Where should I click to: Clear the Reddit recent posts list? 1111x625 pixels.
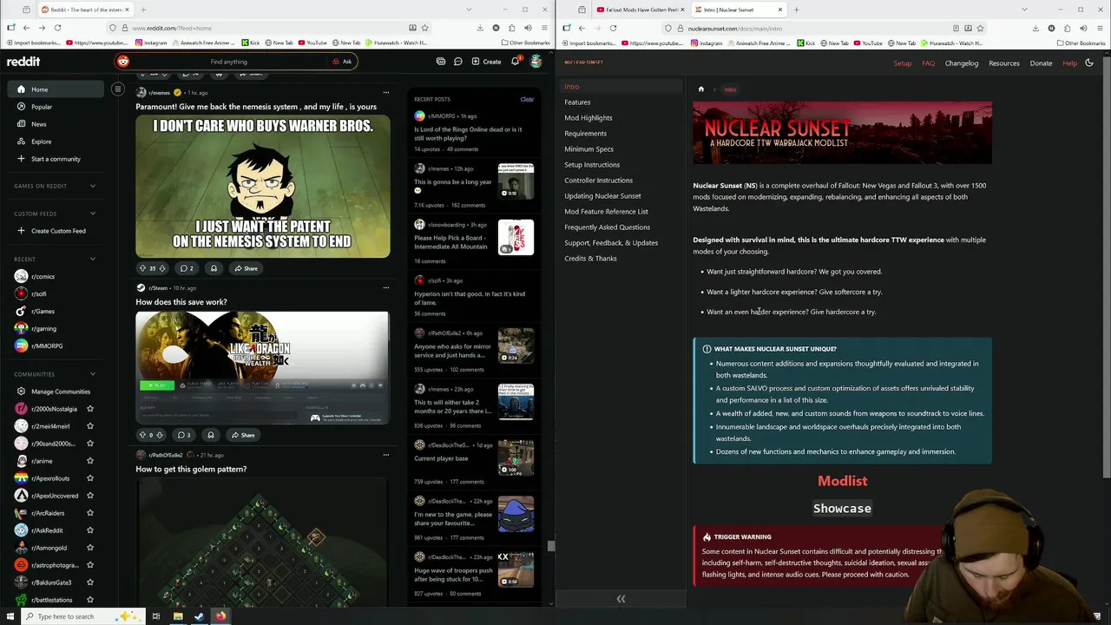click(527, 99)
